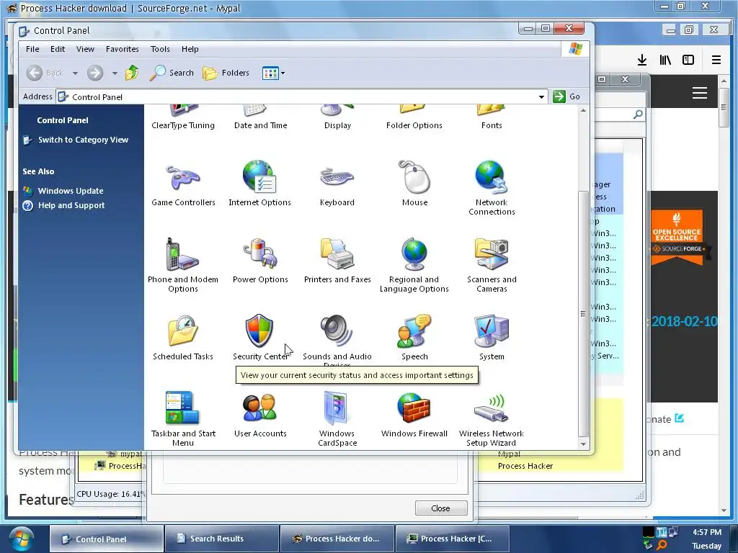Open browser downloads arrow icon

click(x=642, y=60)
